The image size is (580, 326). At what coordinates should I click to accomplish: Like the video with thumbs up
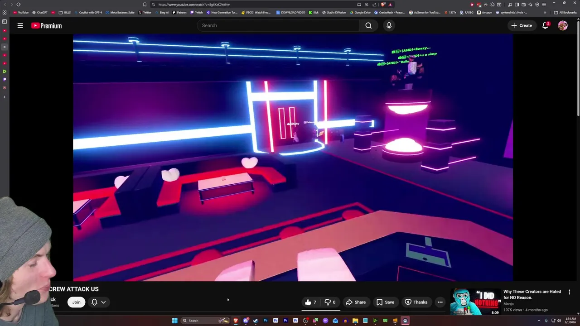coord(310,302)
